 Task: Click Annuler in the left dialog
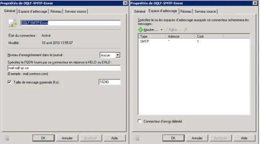[67, 138]
